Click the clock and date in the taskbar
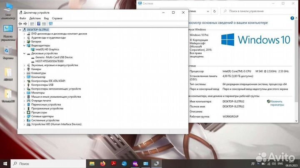Image resolution: width=300 pixels, height=168 pixels. coord(292,163)
